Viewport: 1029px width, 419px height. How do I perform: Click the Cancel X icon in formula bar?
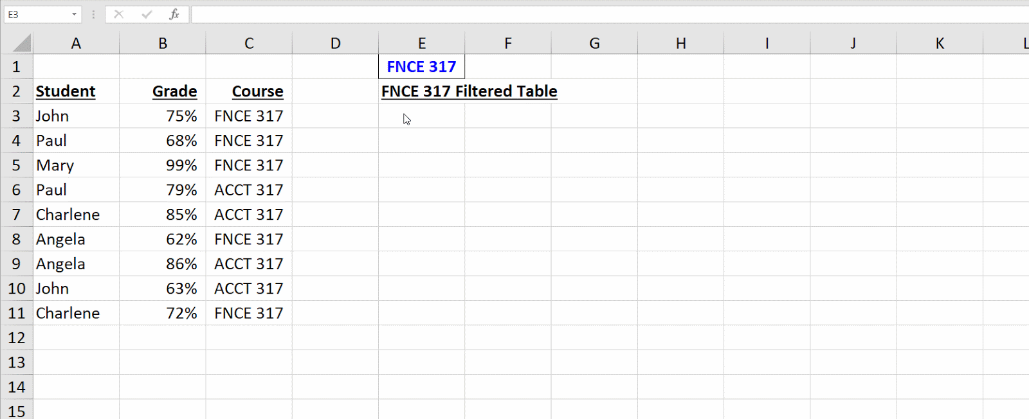click(118, 14)
